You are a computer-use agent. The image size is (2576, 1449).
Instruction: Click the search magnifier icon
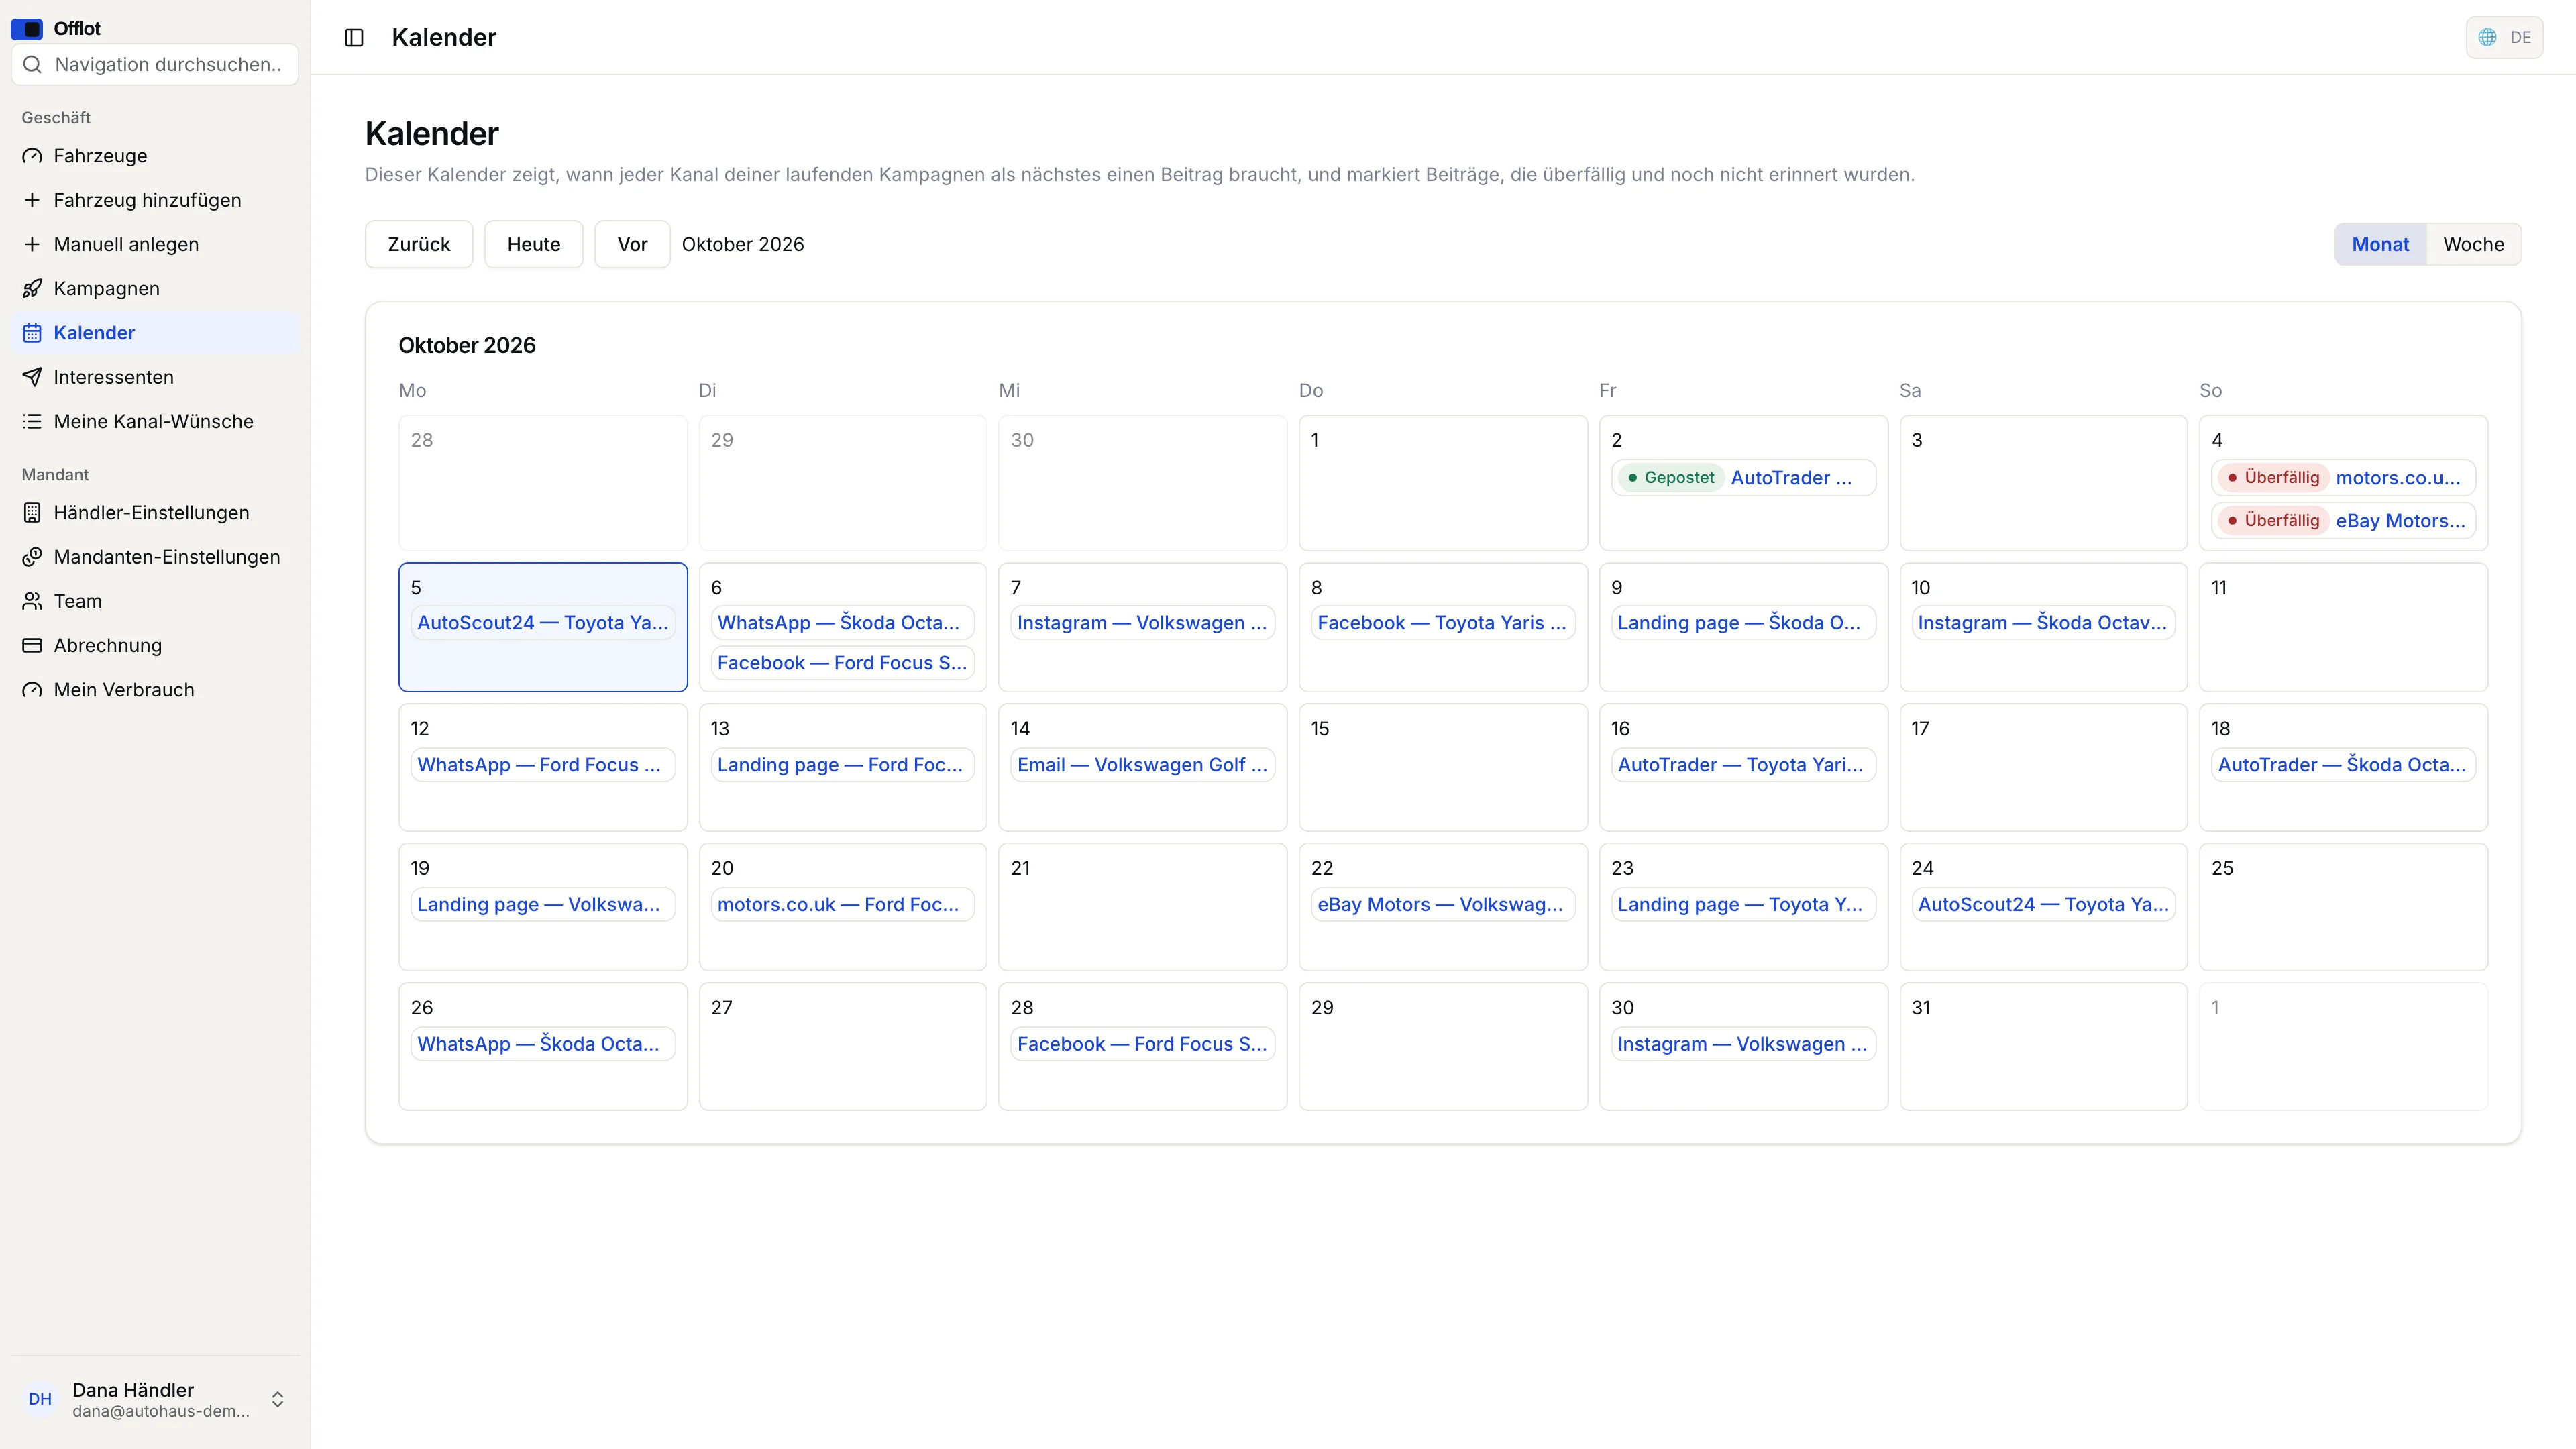(x=32, y=64)
